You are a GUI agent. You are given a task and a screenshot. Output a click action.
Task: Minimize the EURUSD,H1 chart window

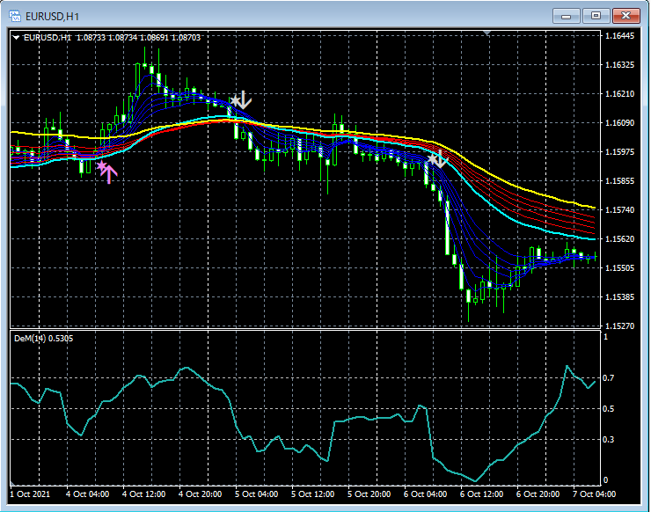point(566,16)
